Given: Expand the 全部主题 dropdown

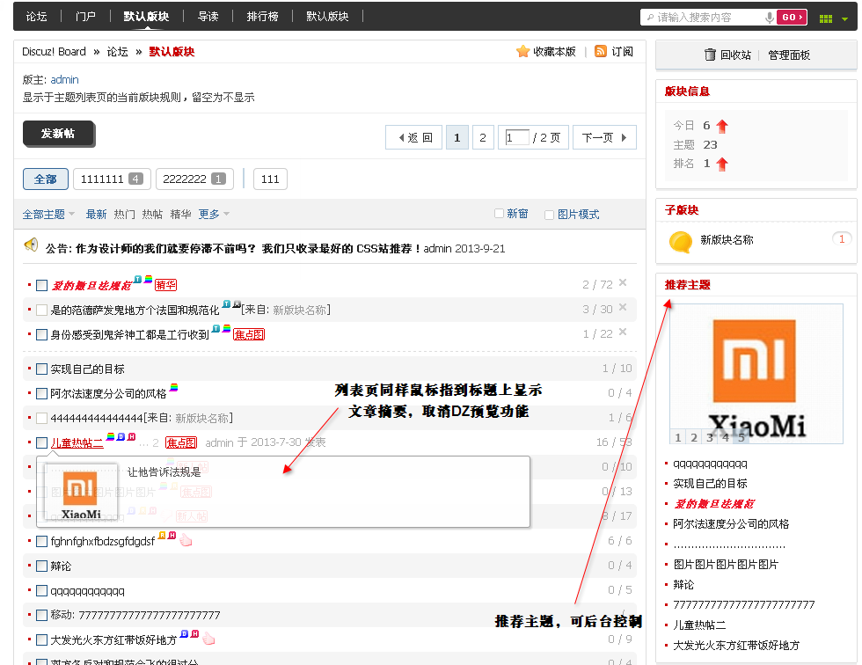Looking at the screenshot, I should [x=48, y=215].
